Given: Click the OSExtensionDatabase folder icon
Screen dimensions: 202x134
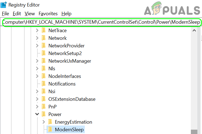Looking at the screenshot, I should 43,99.
